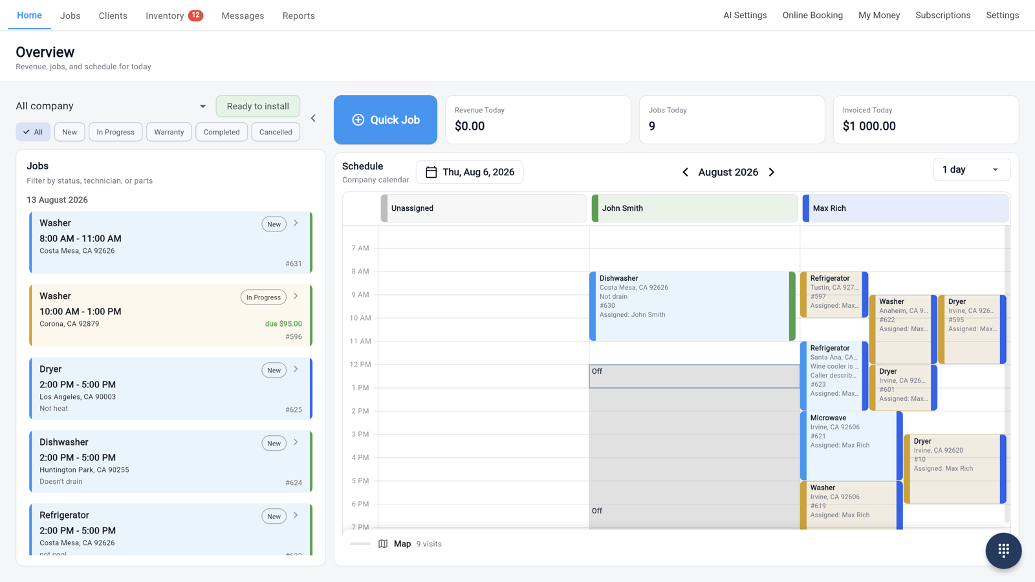
Task: Select the All status filter chip
Action: pos(33,132)
